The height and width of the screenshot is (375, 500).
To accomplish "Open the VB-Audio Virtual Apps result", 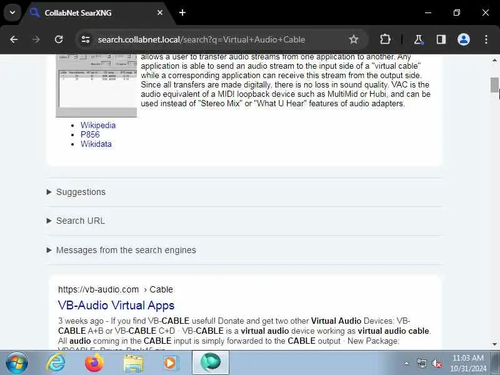I will click(116, 305).
